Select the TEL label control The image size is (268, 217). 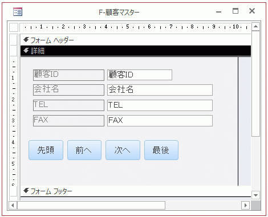click(68, 105)
